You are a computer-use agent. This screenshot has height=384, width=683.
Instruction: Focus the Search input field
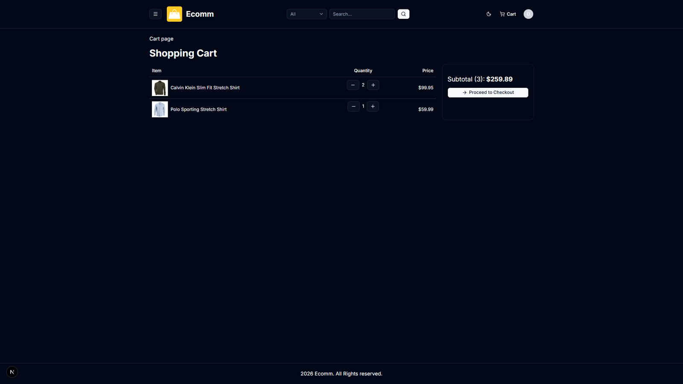point(362,14)
